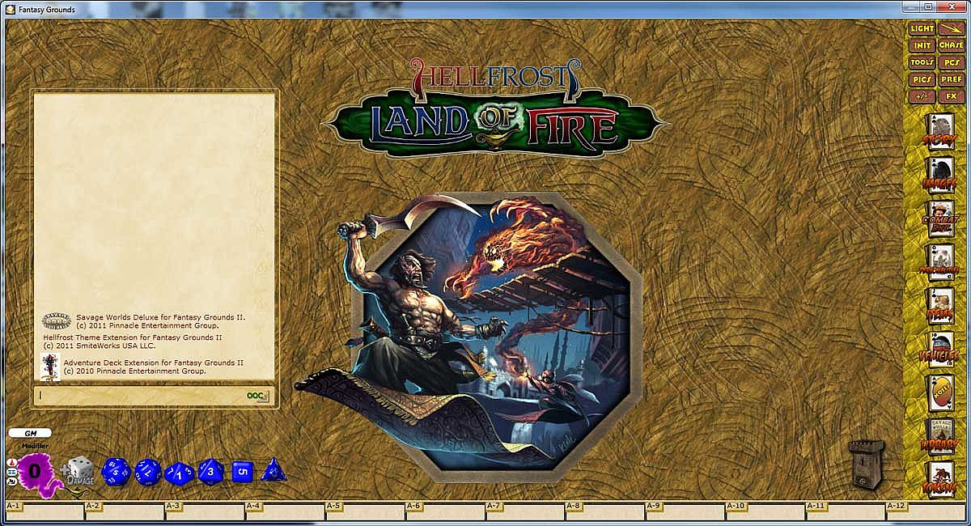Select hotkey slot A-11
Screen dimensions: 971x526
tap(846, 512)
